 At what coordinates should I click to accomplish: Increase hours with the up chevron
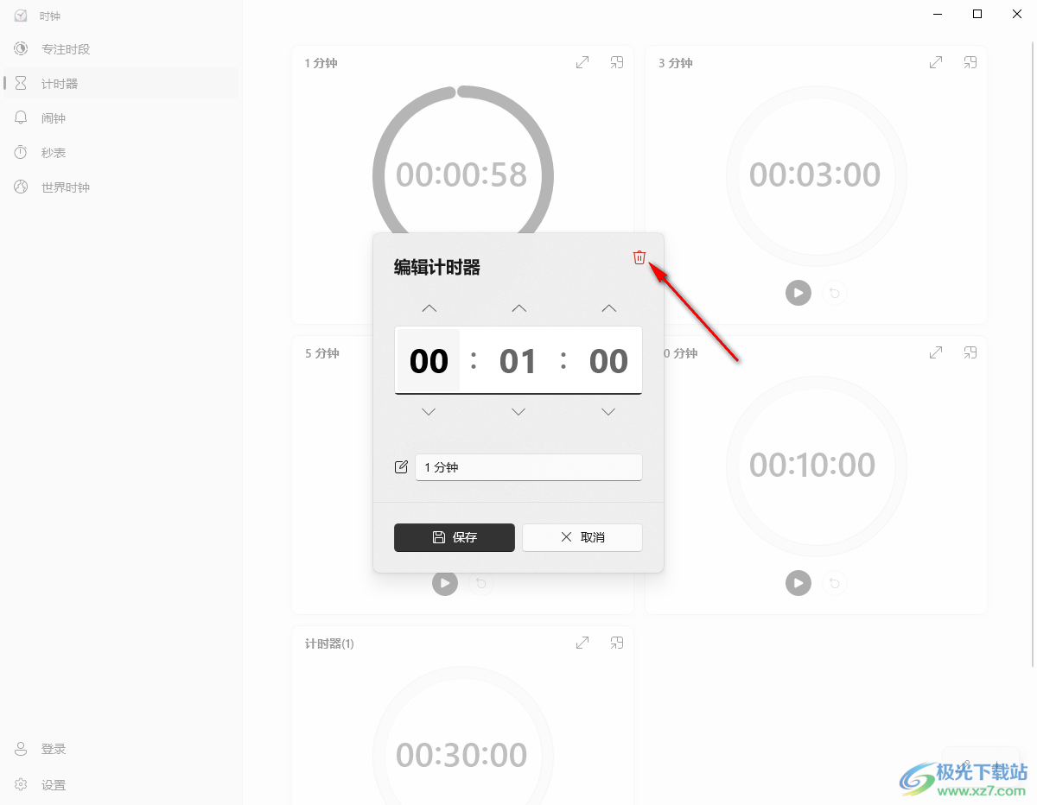click(429, 308)
